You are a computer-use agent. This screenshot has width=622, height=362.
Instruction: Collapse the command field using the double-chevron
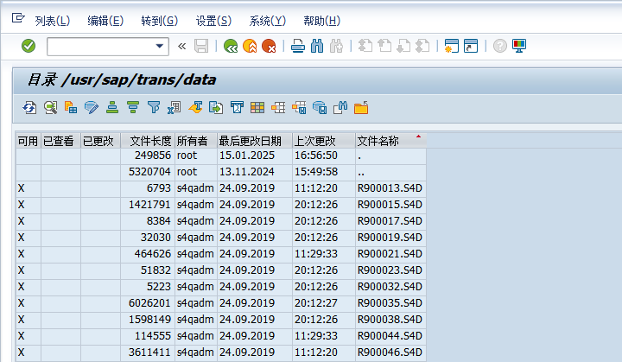point(181,47)
